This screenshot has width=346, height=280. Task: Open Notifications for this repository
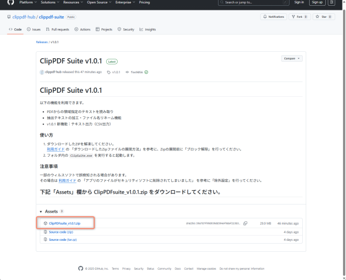277,17
